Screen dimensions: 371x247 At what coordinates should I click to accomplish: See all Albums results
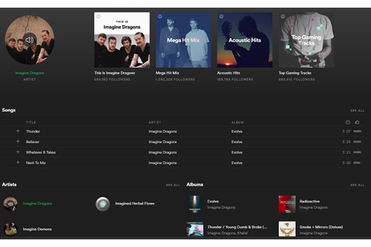point(357,185)
